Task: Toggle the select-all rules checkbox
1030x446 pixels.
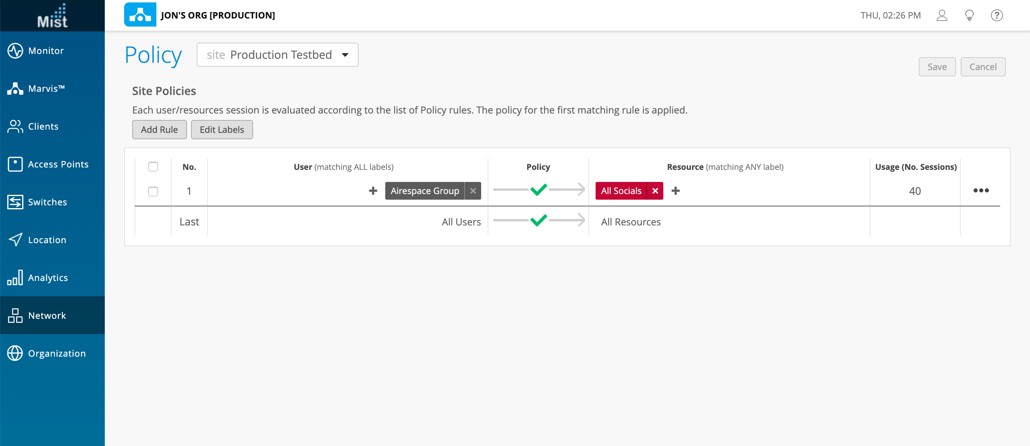Action: click(x=153, y=167)
